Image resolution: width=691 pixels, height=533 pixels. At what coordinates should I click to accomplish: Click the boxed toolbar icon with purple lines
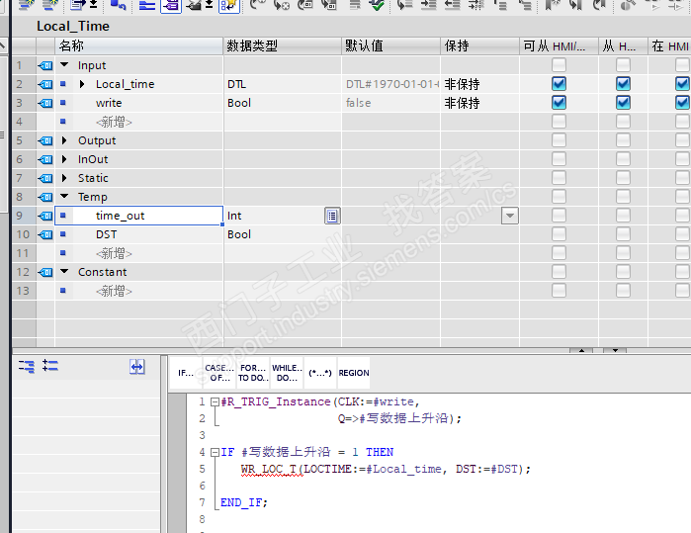[x=171, y=6]
